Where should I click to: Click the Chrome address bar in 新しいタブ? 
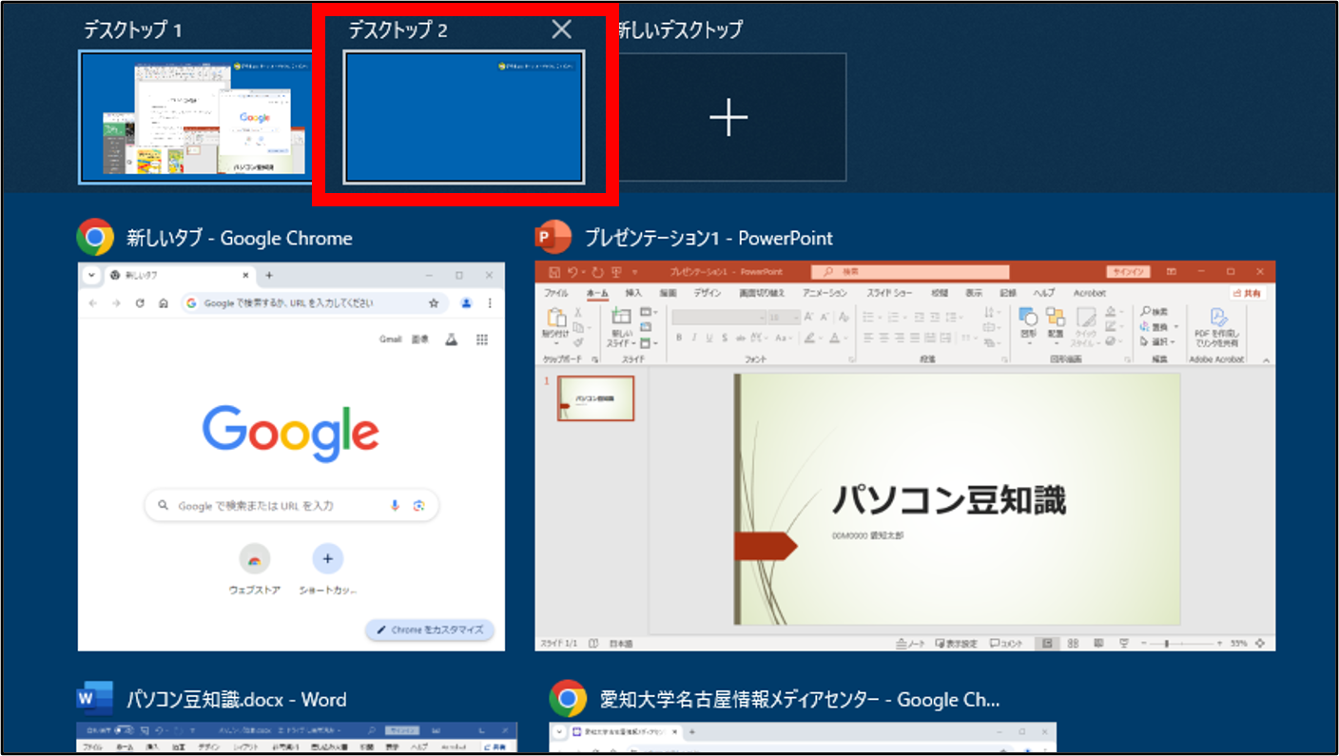(315, 303)
